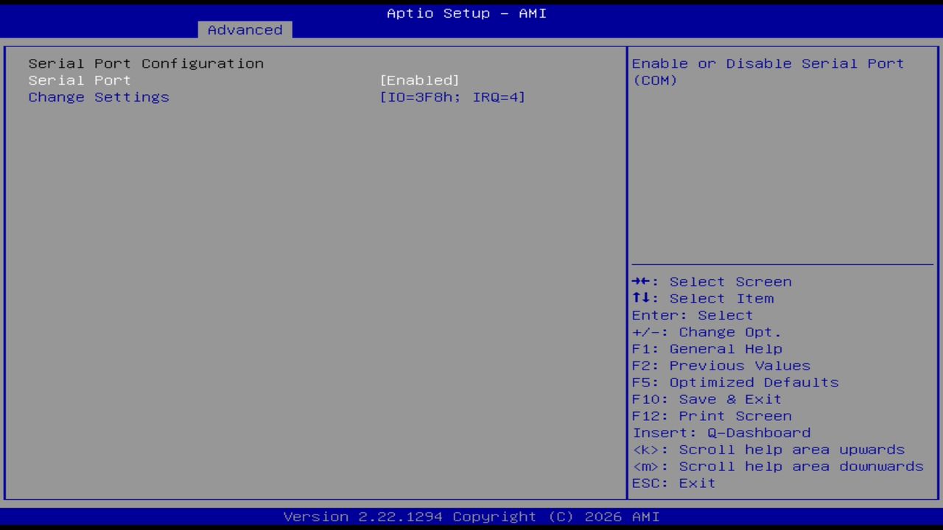
Task: Click ESC: Exit legend entry
Action: coord(673,483)
